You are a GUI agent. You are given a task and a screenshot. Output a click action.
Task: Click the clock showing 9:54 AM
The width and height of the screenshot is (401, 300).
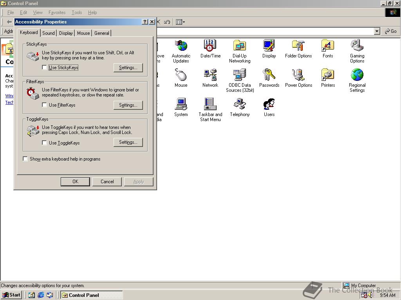pos(387,295)
